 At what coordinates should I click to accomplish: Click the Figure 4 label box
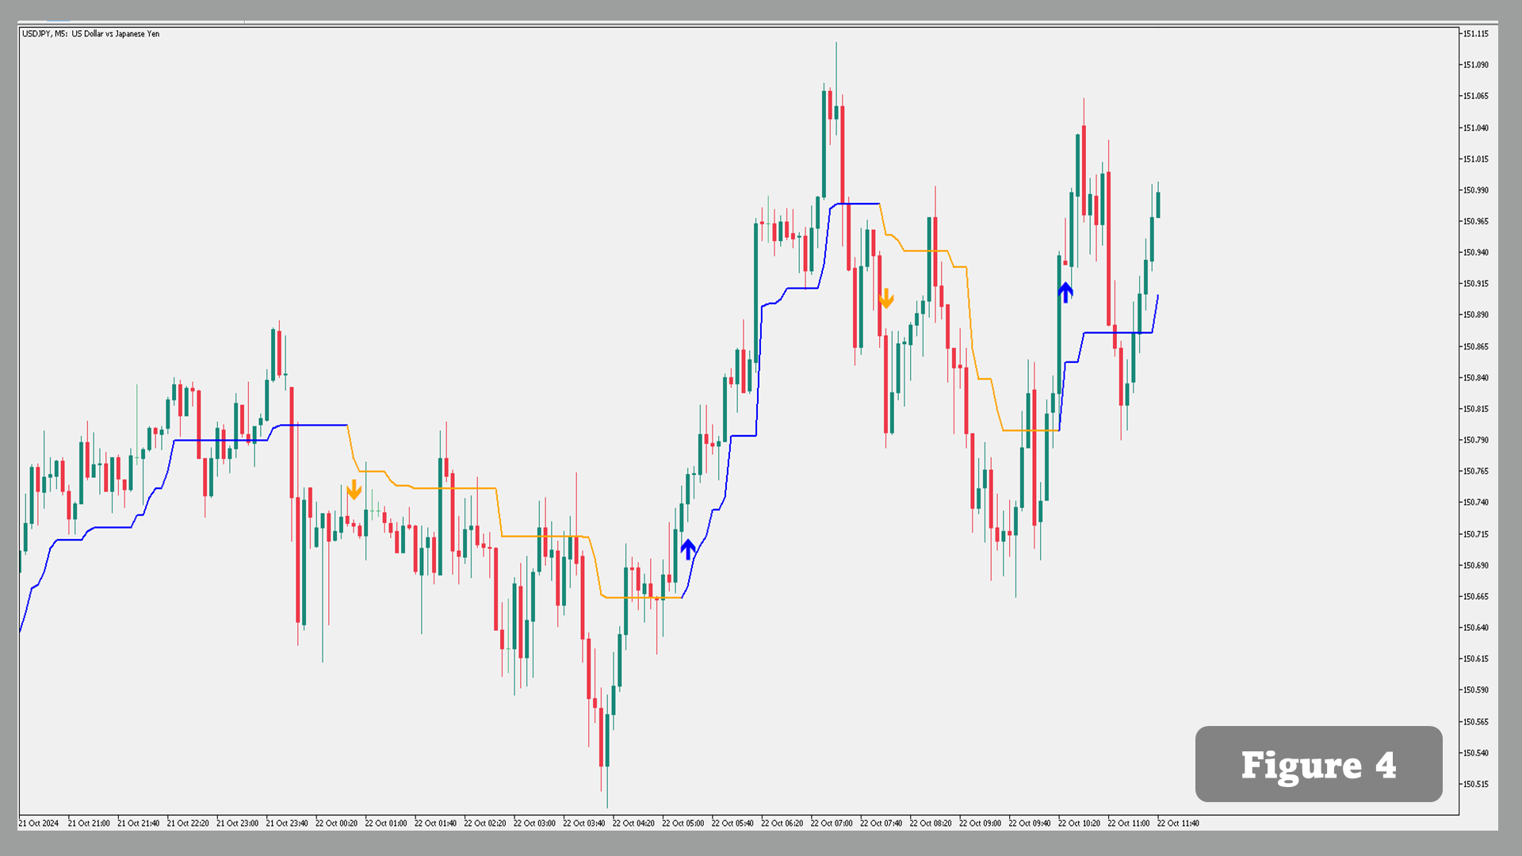tap(1318, 764)
